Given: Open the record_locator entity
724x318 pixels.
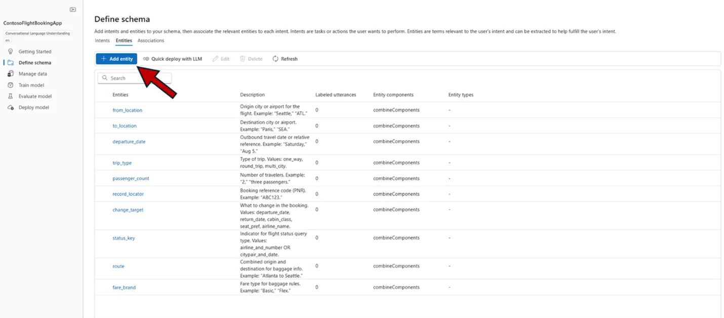Looking at the screenshot, I should [128, 194].
